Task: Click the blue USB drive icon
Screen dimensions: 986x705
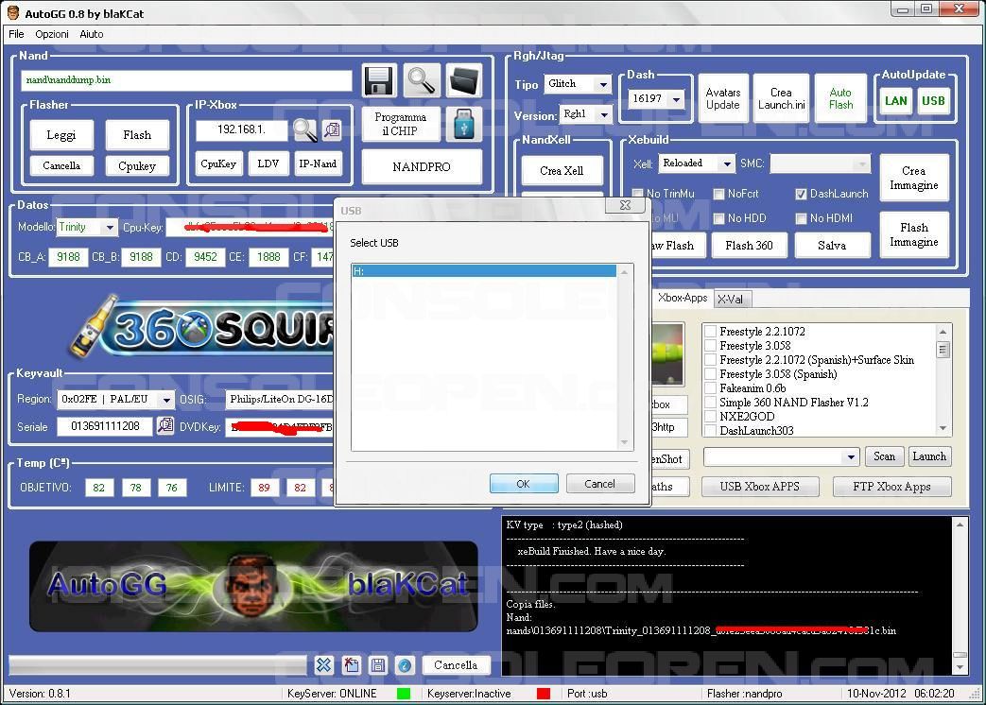Action: point(463,125)
